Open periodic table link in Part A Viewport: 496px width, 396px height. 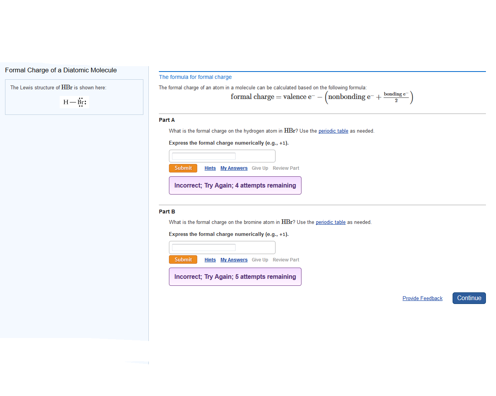(333, 131)
